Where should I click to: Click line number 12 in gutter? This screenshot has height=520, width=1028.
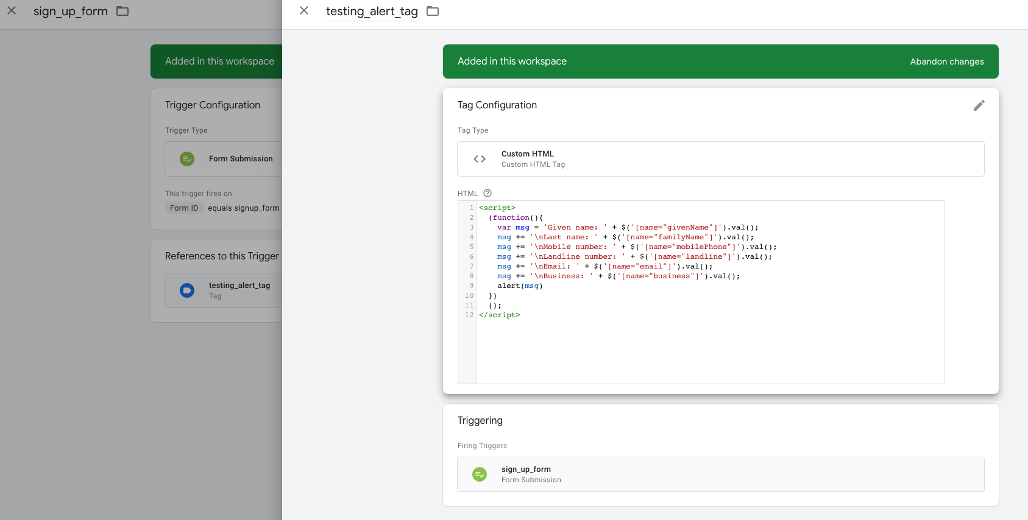coord(469,315)
